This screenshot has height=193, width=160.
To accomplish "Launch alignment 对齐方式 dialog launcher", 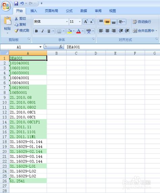I will [156, 39].
